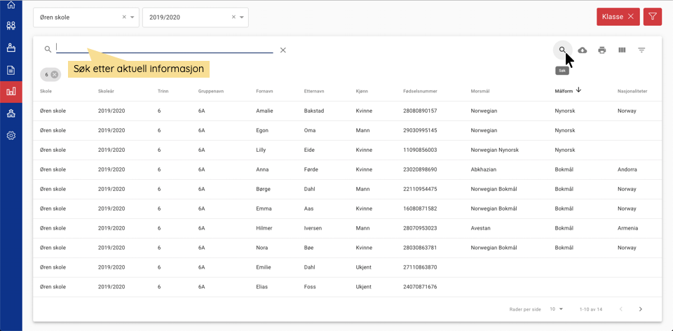Expand the Øren skole dropdown arrow
This screenshot has height=331, width=673.
132,17
